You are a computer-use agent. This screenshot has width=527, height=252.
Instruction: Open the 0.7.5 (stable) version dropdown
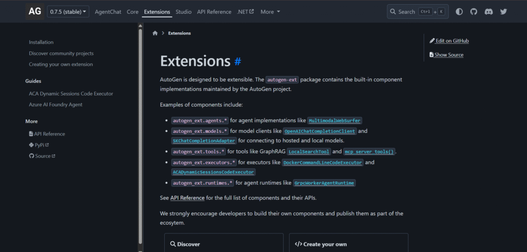pos(68,12)
